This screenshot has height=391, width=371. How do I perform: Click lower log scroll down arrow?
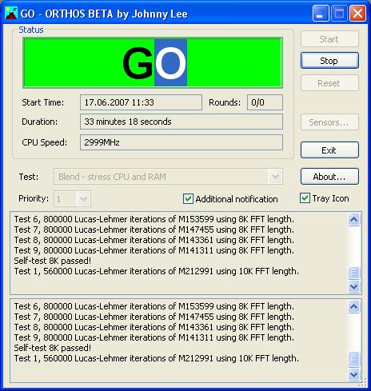coord(354,374)
